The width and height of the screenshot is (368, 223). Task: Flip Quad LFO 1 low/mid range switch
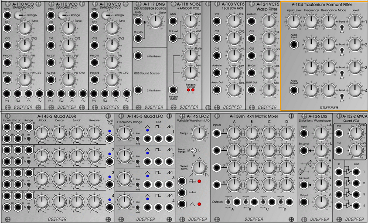point(138,139)
